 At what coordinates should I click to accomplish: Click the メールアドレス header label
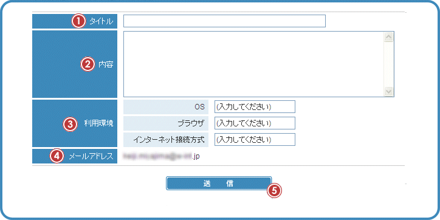(92, 156)
